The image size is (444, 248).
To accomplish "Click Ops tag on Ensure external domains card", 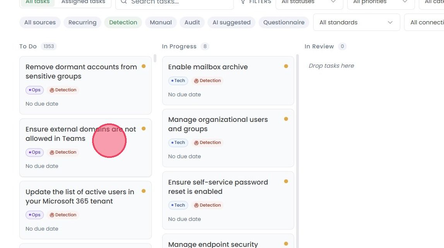I will coord(34,152).
